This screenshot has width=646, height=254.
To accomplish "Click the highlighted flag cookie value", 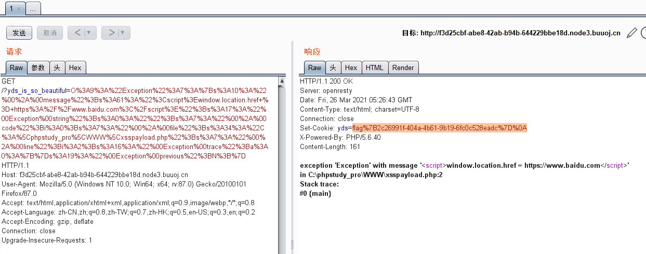I will [x=439, y=128].
